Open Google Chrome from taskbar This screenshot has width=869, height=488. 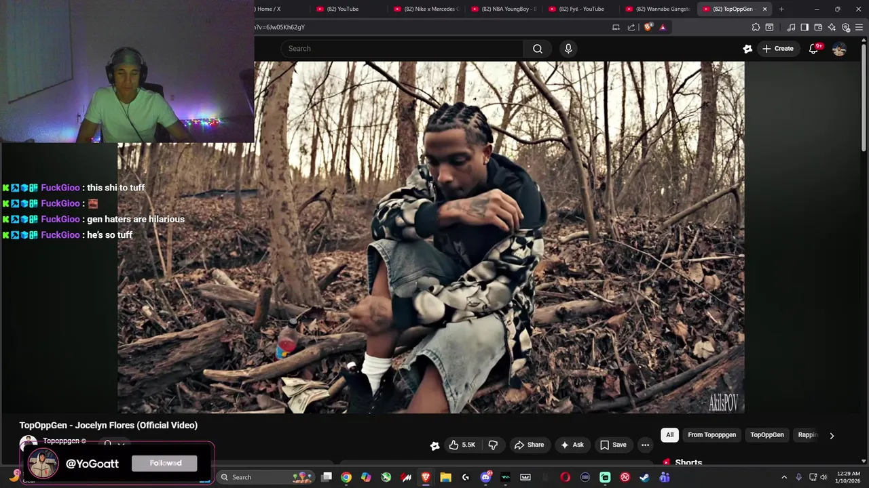point(346,477)
